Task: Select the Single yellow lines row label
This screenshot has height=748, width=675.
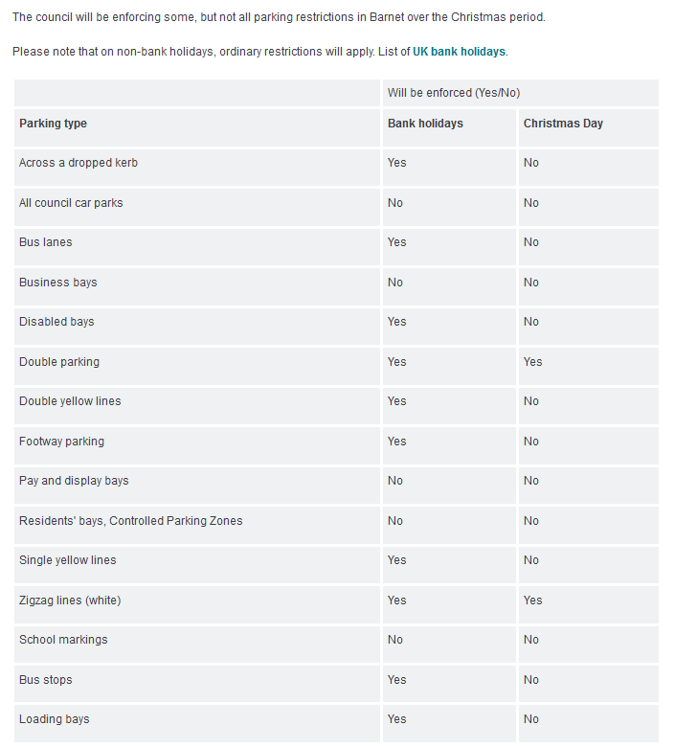Action: pyautogui.click(x=67, y=560)
